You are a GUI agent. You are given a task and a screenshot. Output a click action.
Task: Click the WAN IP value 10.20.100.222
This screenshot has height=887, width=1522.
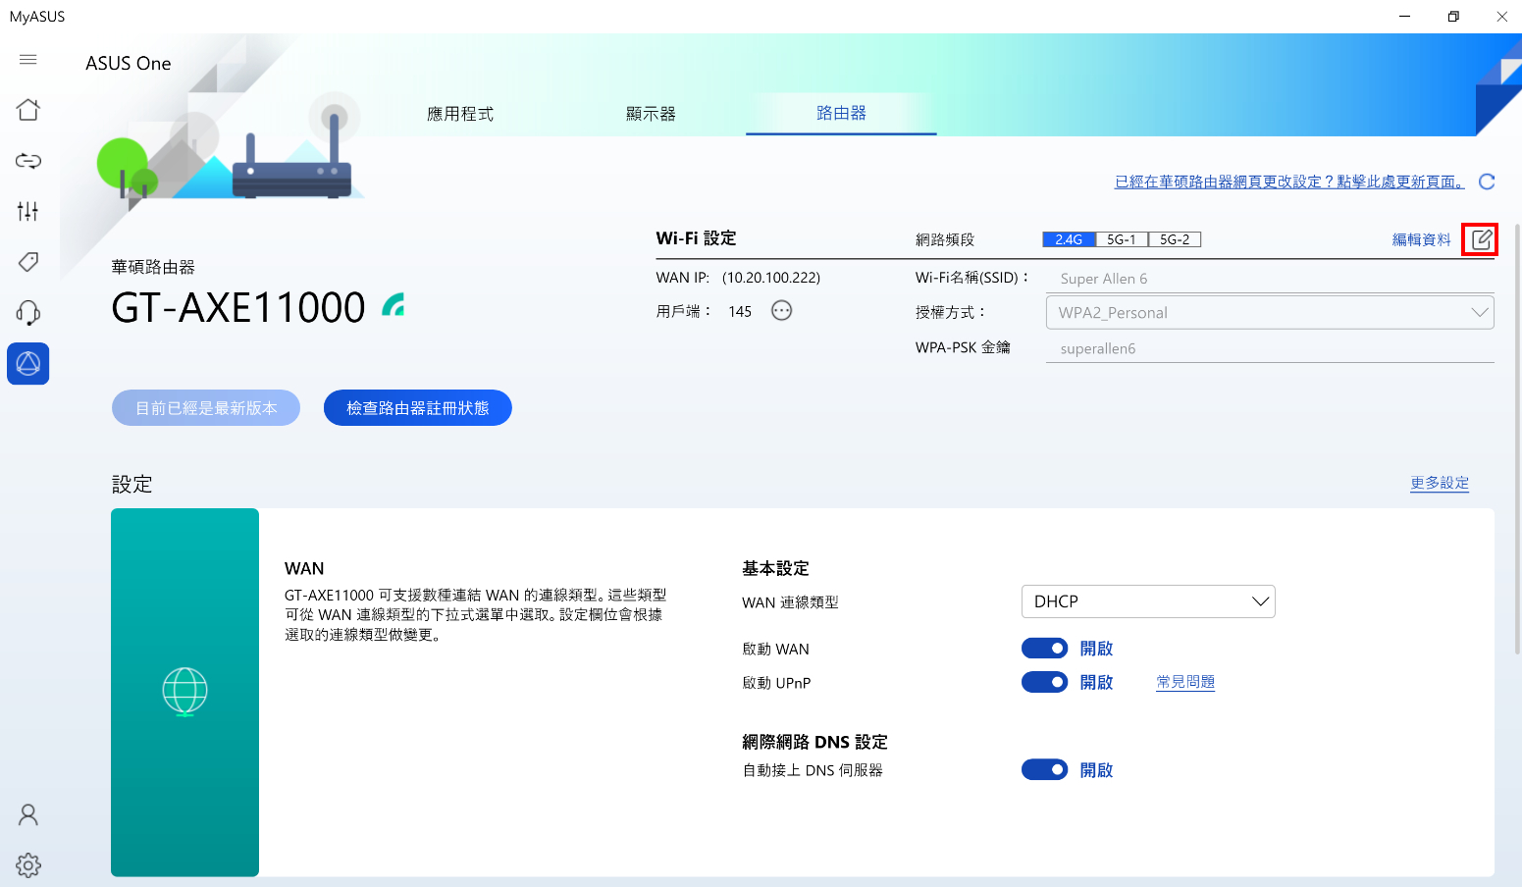coord(771,278)
